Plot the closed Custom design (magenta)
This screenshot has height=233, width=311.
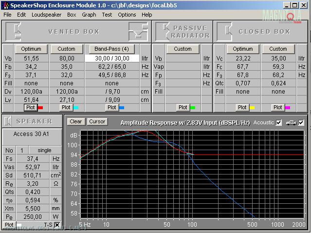(277, 107)
